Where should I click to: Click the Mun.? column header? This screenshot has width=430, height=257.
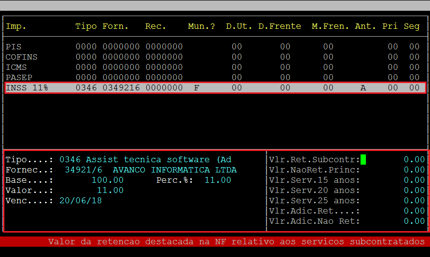201,26
